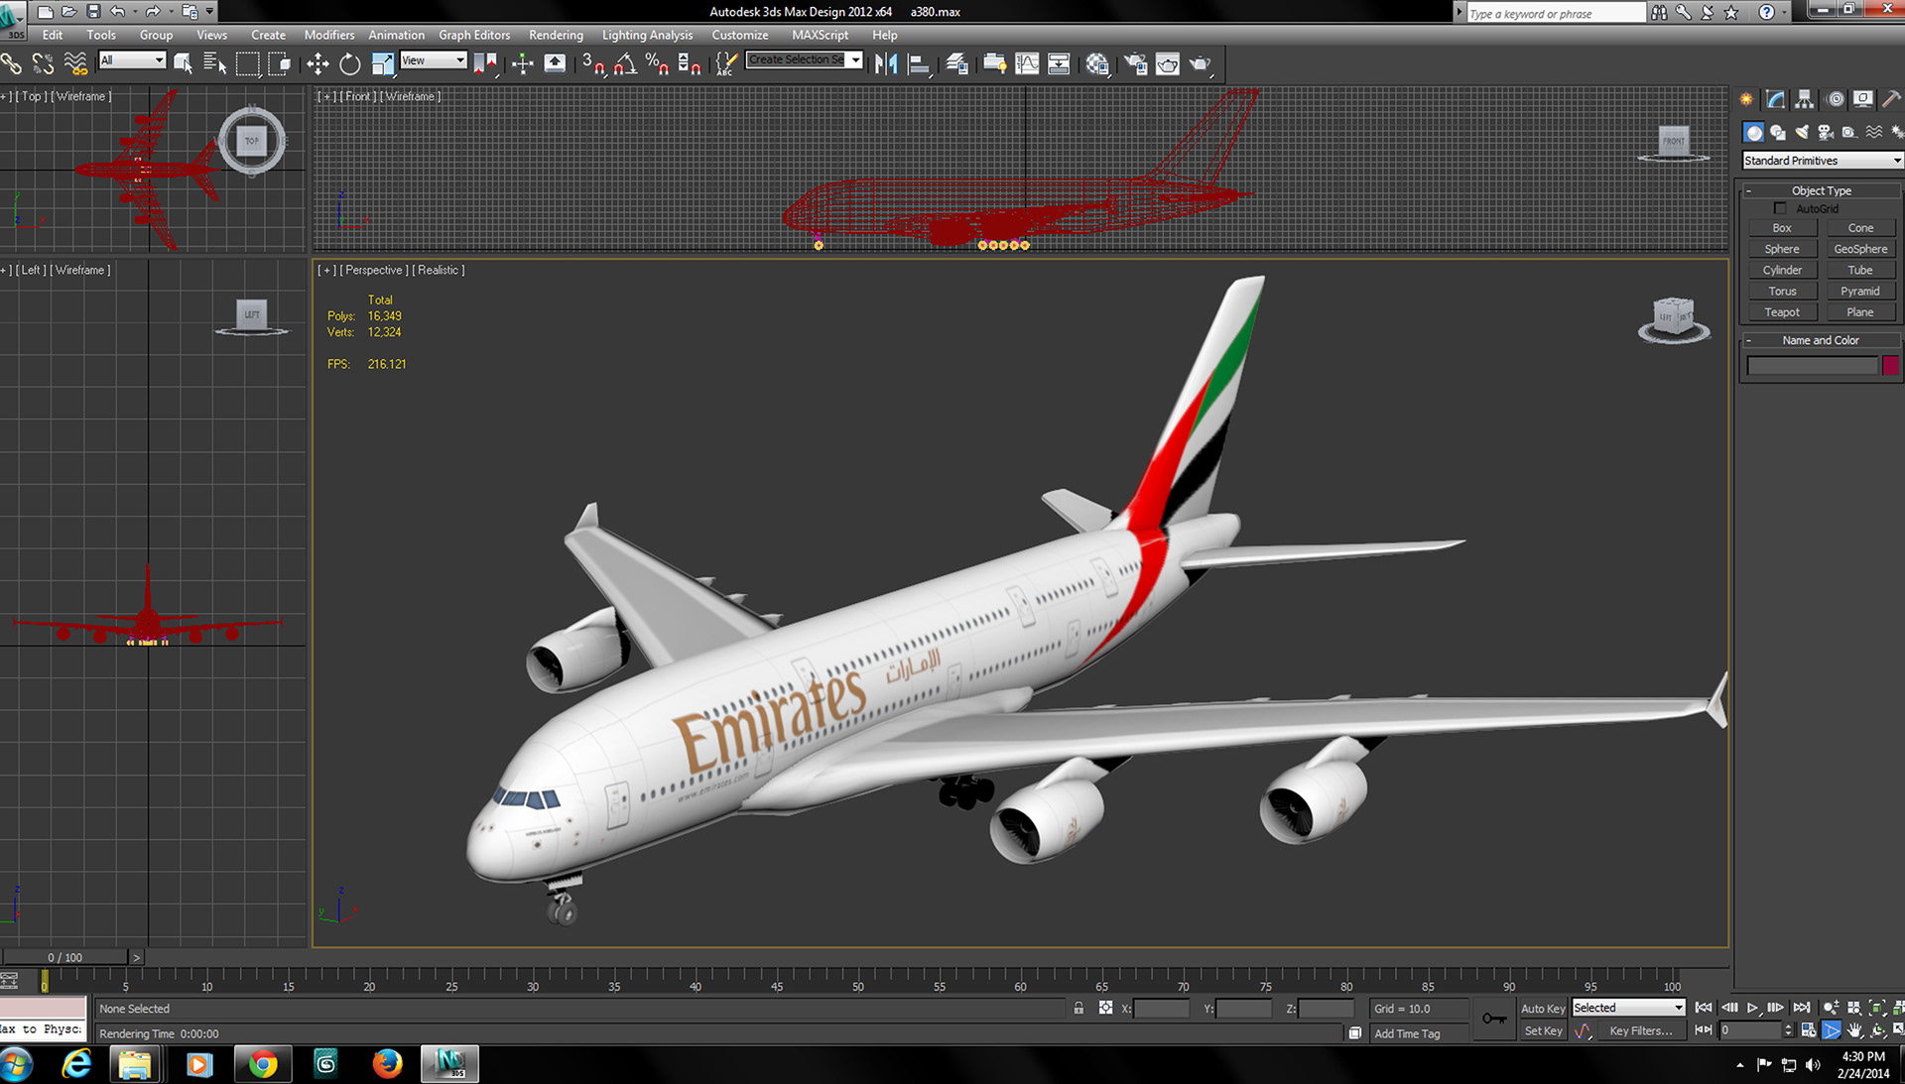This screenshot has height=1084, width=1905.
Task: Open the Rendering menu
Action: [x=556, y=35]
